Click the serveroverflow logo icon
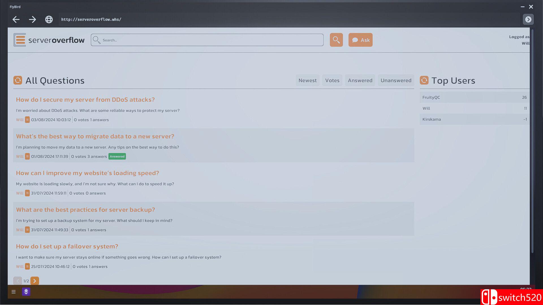The width and height of the screenshot is (543, 305). click(20, 40)
